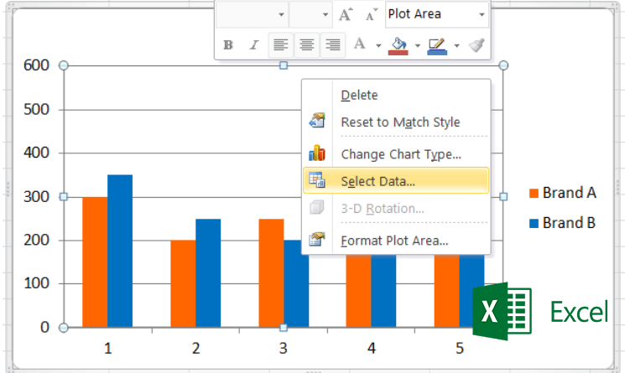
Task: Click right-middle plot area handle
Action: point(503,197)
